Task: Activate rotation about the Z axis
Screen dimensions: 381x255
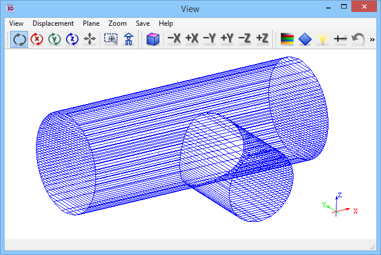Action: 72,39
